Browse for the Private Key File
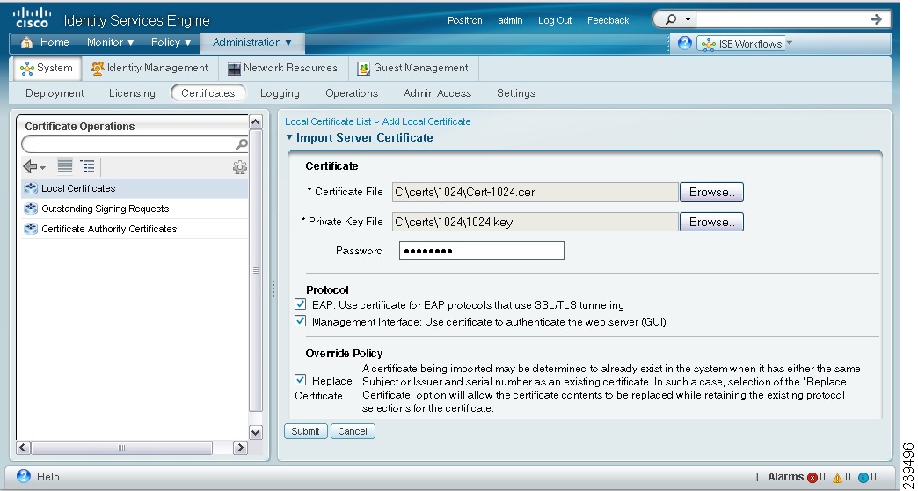The image size is (918, 491). (x=711, y=222)
